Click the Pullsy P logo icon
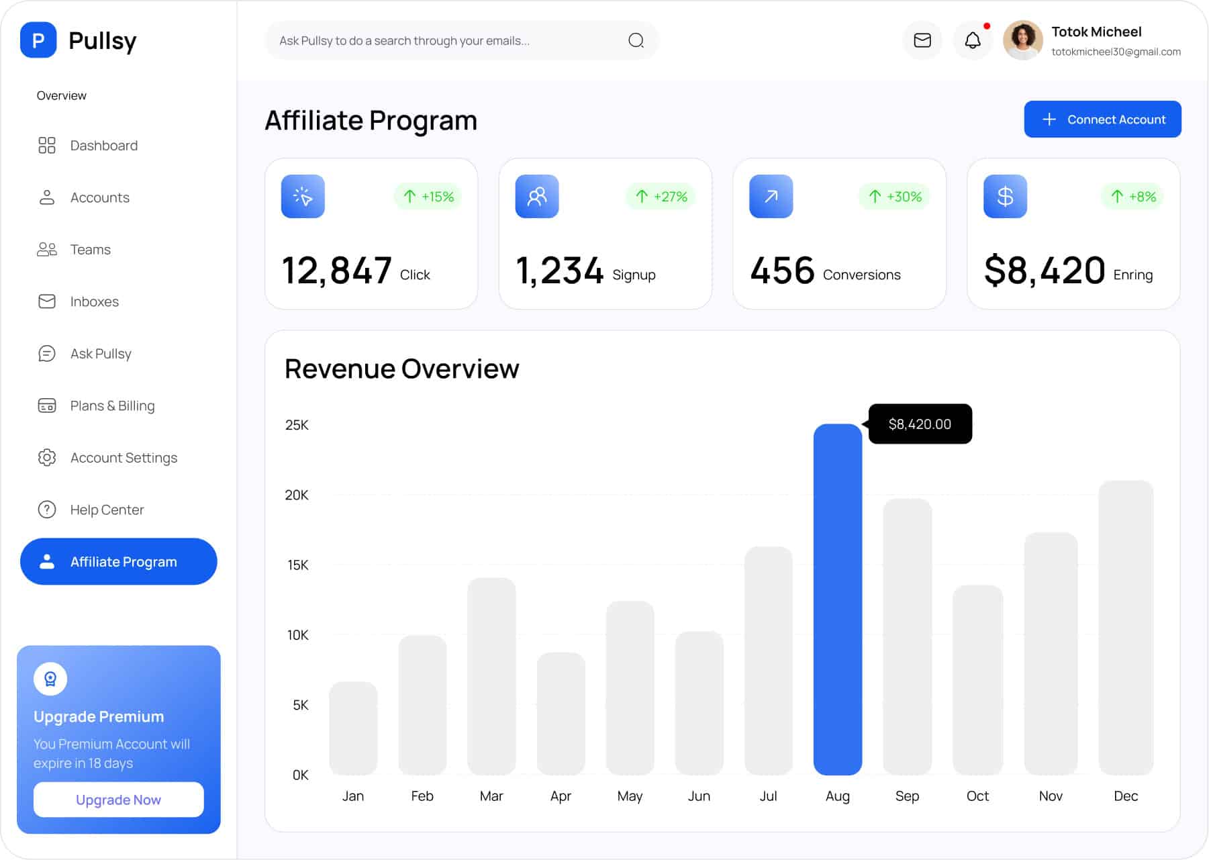Viewport: 1209px width, 860px height. coord(38,40)
